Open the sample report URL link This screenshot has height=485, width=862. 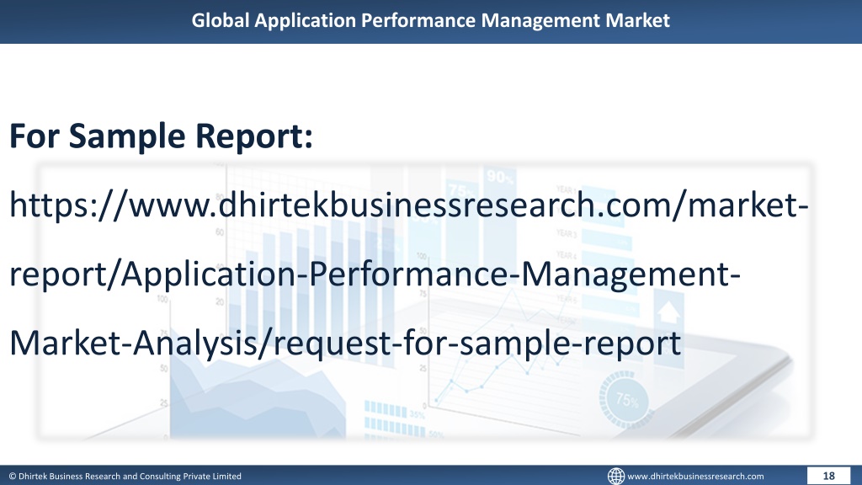pos(409,274)
